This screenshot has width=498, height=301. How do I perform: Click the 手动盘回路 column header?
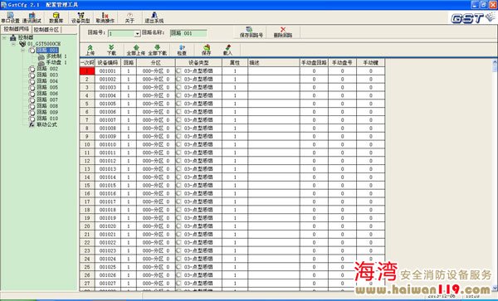tap(314, 63)
